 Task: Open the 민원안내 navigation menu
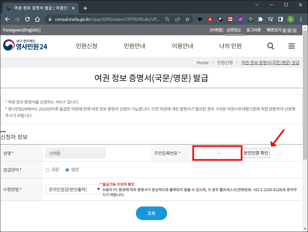[135, 46]
